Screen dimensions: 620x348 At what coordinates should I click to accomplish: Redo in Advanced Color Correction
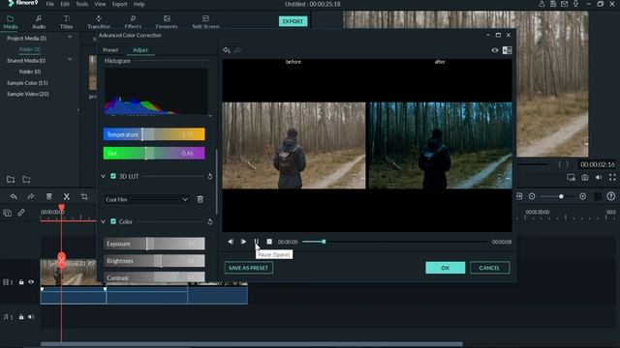[237, 50]
